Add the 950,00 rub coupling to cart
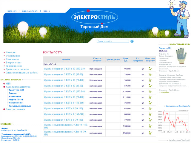 (150, 69)
